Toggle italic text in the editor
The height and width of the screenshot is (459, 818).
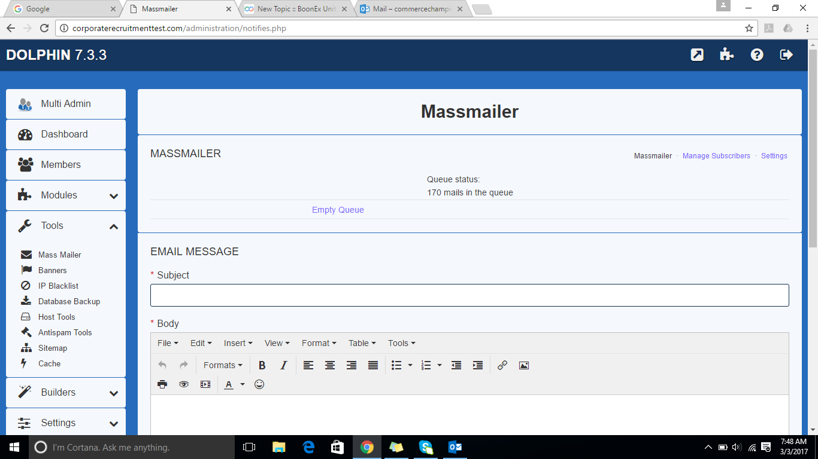pos(284,365)
